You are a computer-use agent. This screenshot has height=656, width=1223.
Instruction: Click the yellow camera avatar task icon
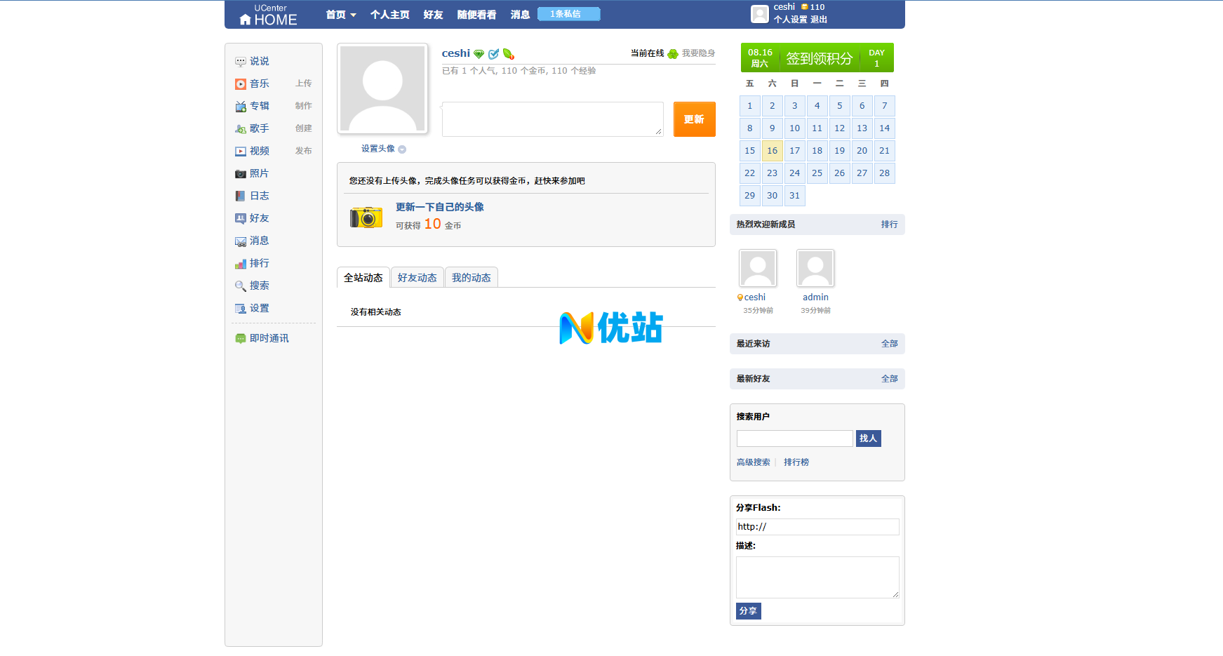[366, 217]
